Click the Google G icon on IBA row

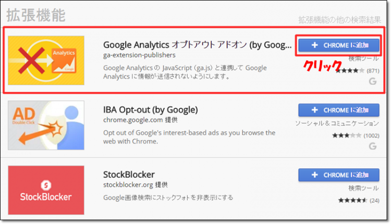[x=373, y=146]
